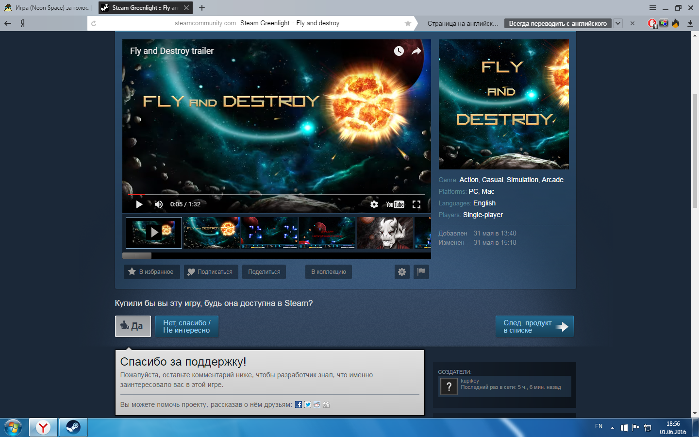Click the Yandex Я home button
The height and width of the screenshot is (437, 699).
[x=23, y=23]
